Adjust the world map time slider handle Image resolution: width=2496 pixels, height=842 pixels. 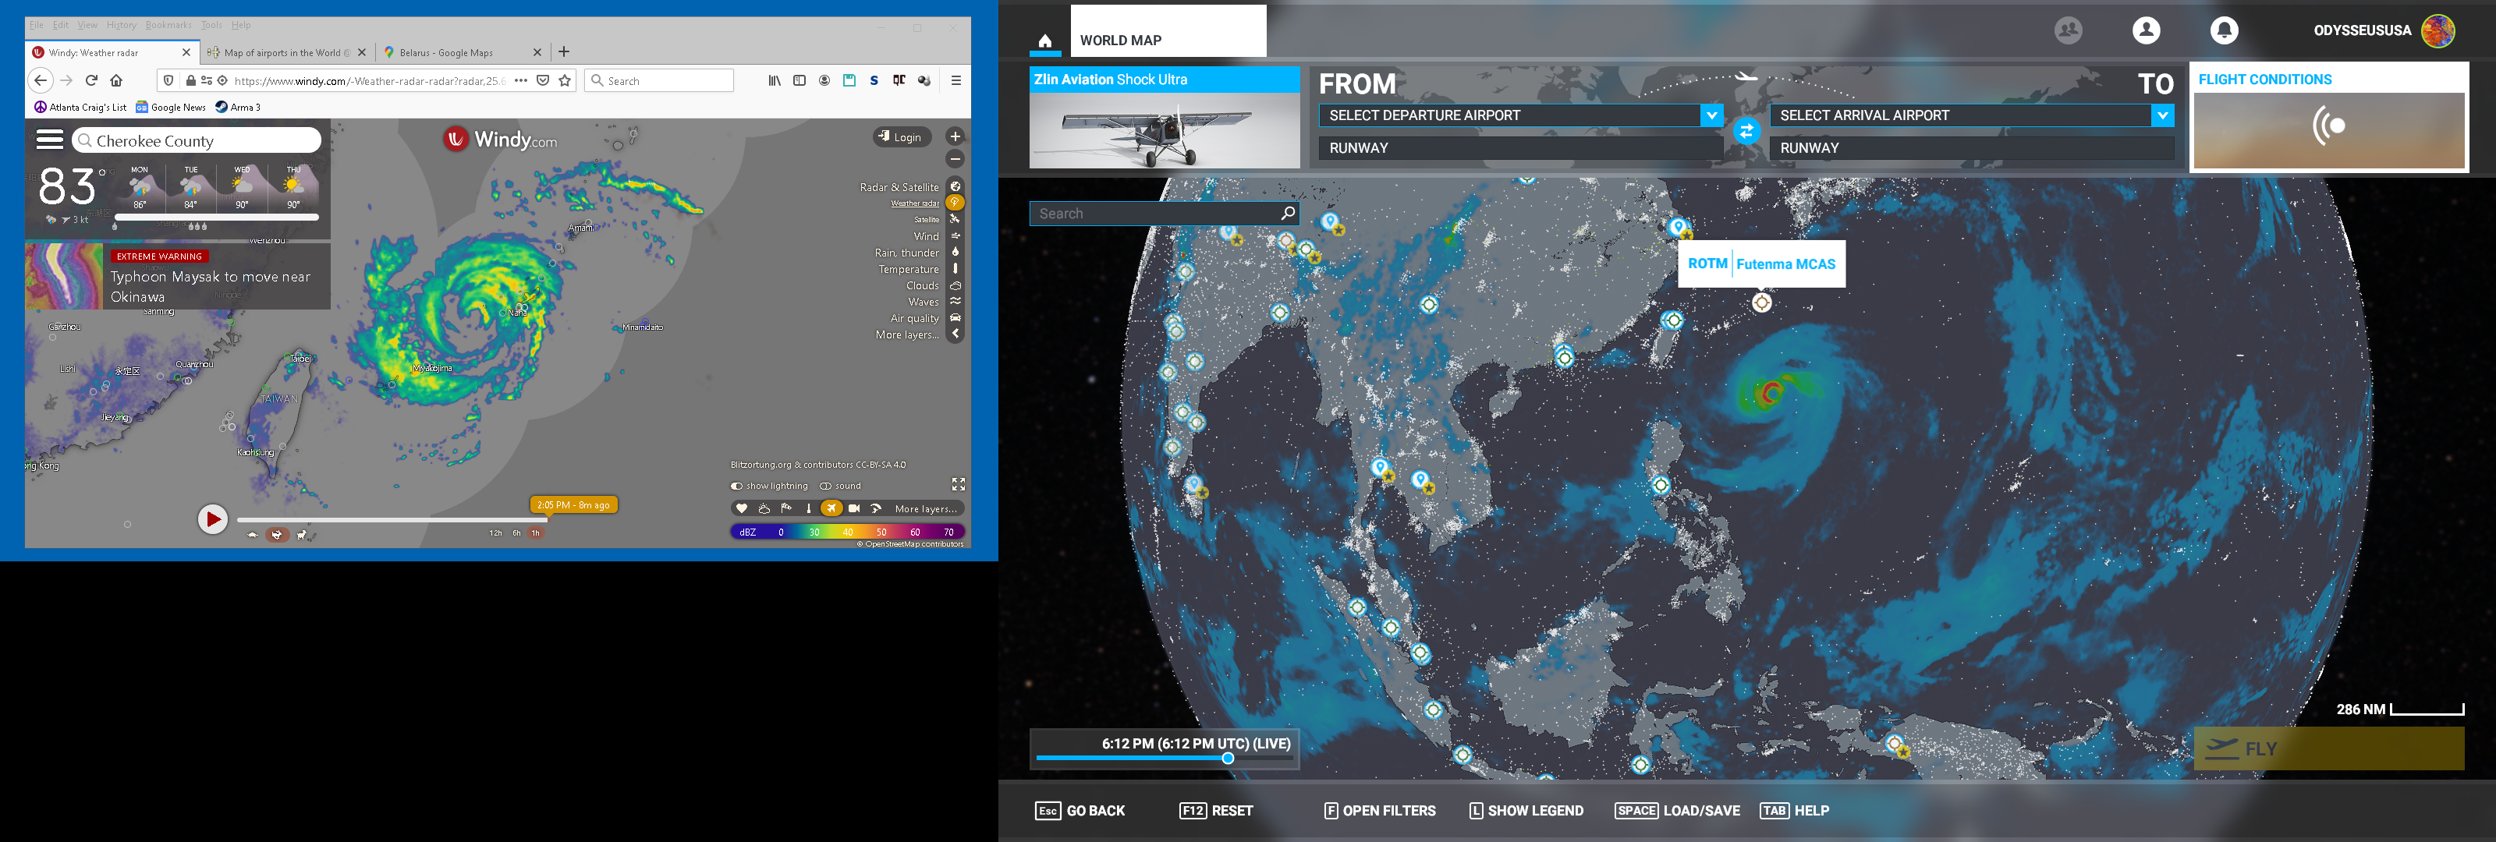1228,759
